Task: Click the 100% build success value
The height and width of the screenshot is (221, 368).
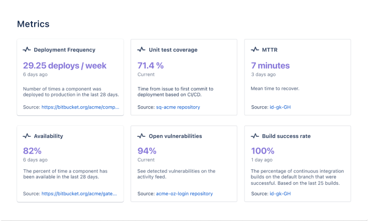Action: (x=263, y=151)
